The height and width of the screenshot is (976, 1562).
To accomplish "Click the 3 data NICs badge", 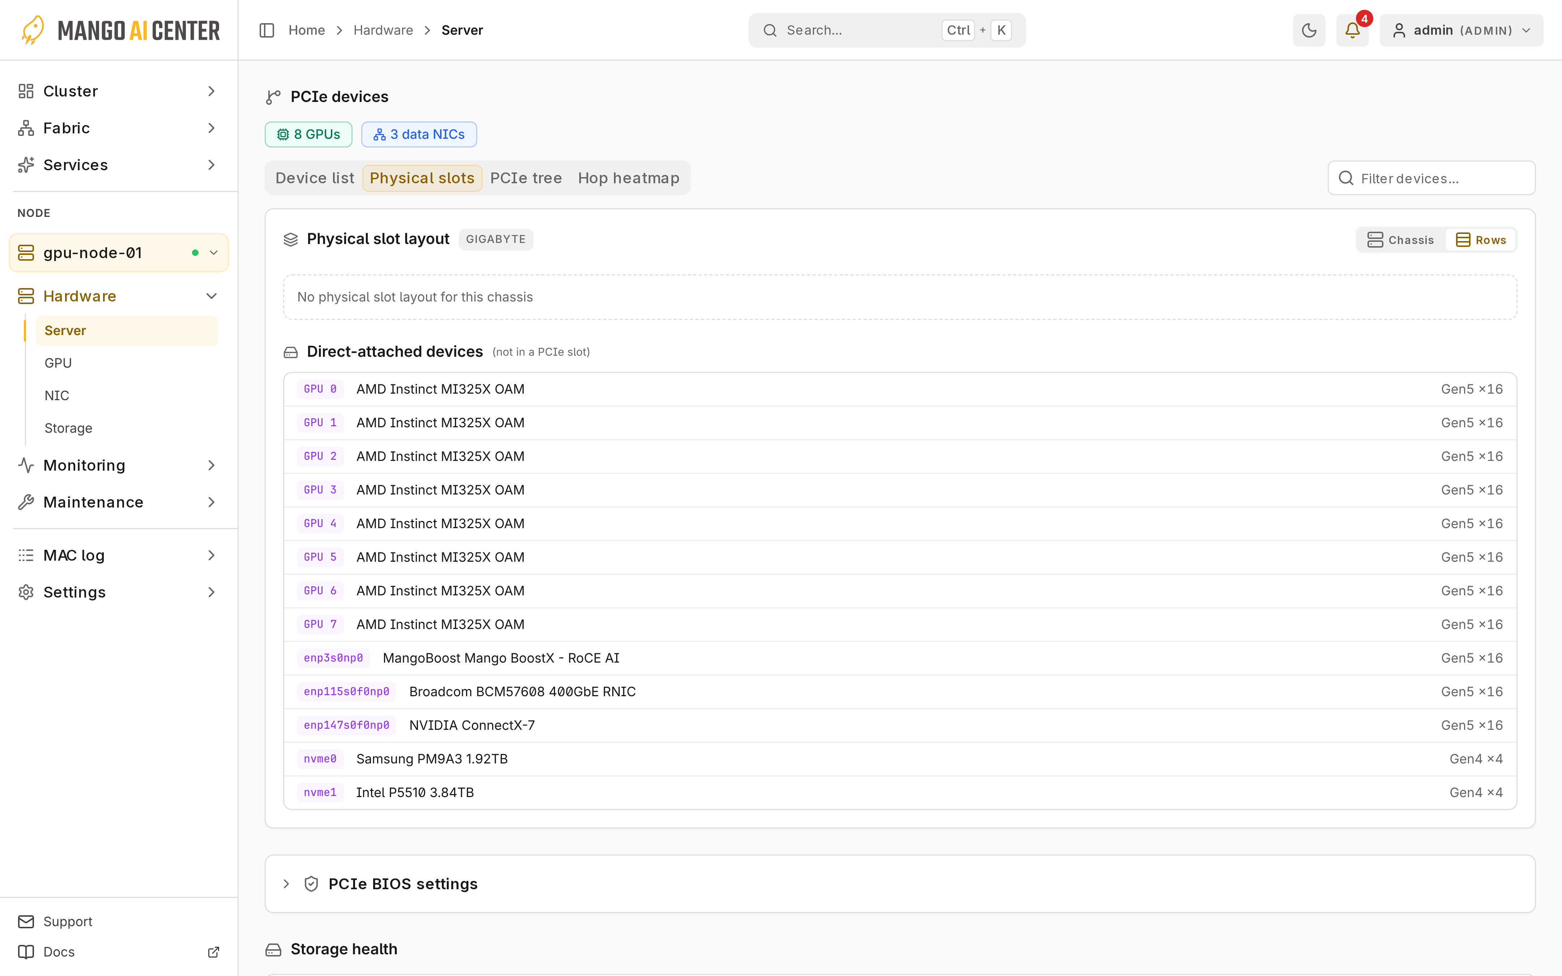I will pyautogui.click(x=419, y=134).
